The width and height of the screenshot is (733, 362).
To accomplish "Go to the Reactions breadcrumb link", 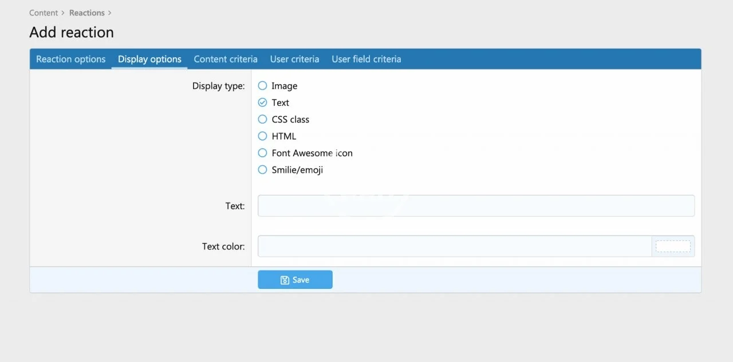I will [87, 13].
